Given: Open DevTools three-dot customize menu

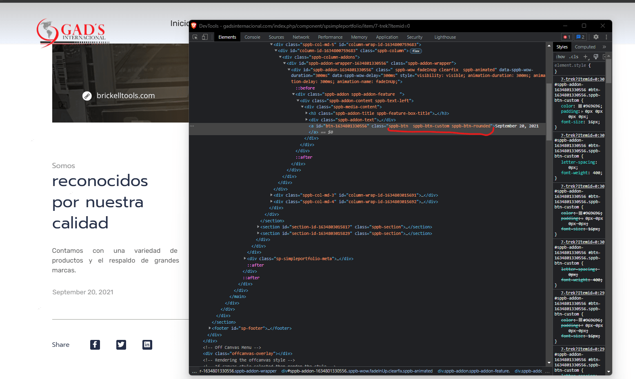Looking at the screenshot, I should coord(606,37).
